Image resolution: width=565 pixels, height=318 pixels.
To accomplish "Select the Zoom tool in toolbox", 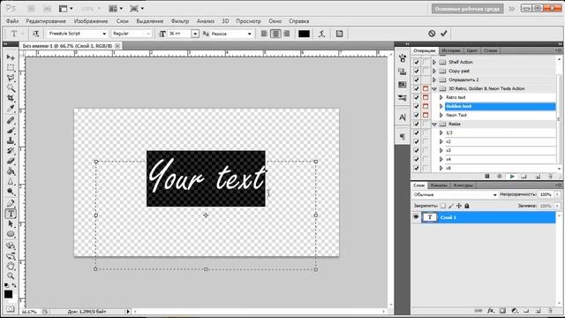I will [x=11, y=276].
